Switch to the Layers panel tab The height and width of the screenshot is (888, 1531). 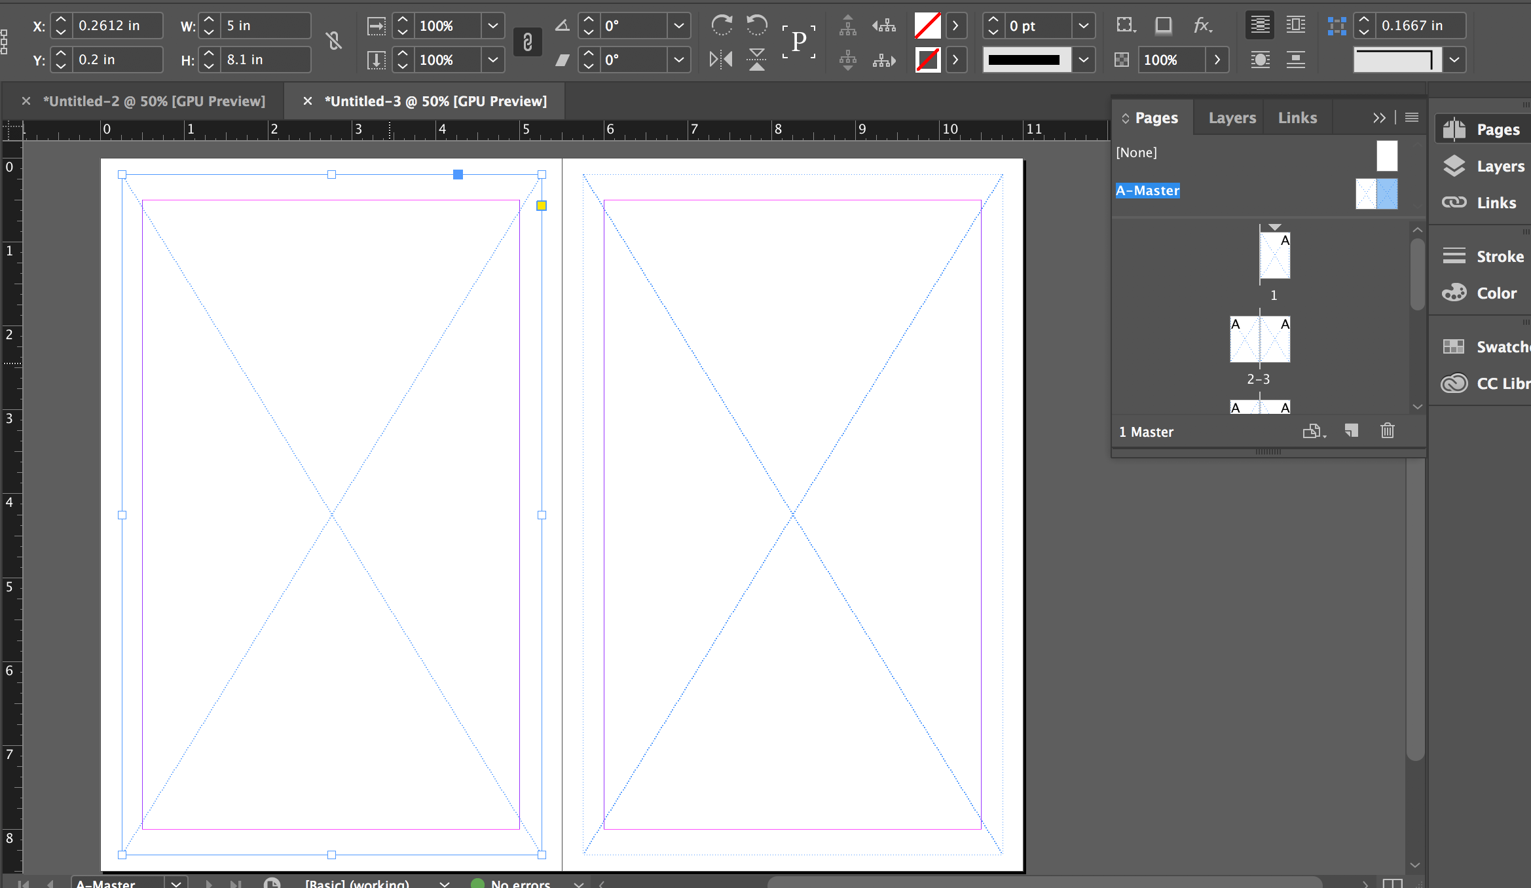click(x=1232, y=118)
